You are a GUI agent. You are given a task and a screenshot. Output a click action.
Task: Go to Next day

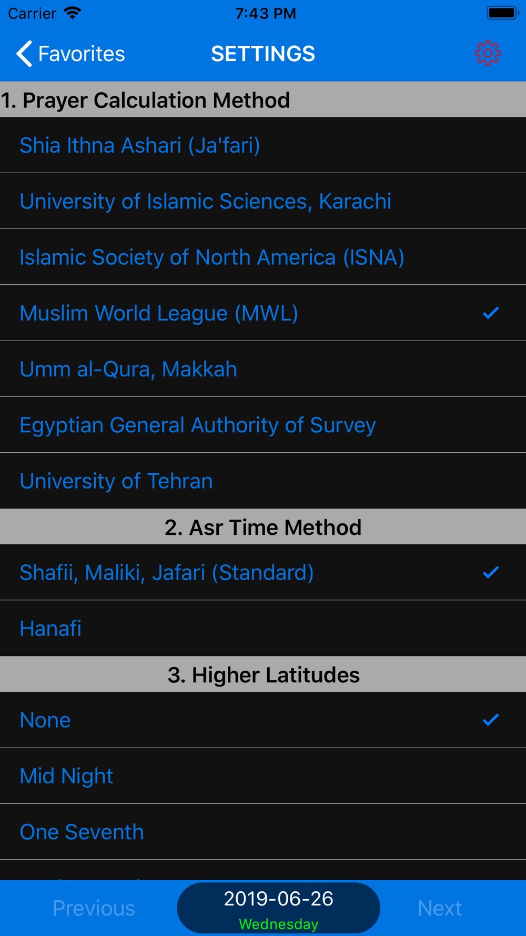(440, 908)
